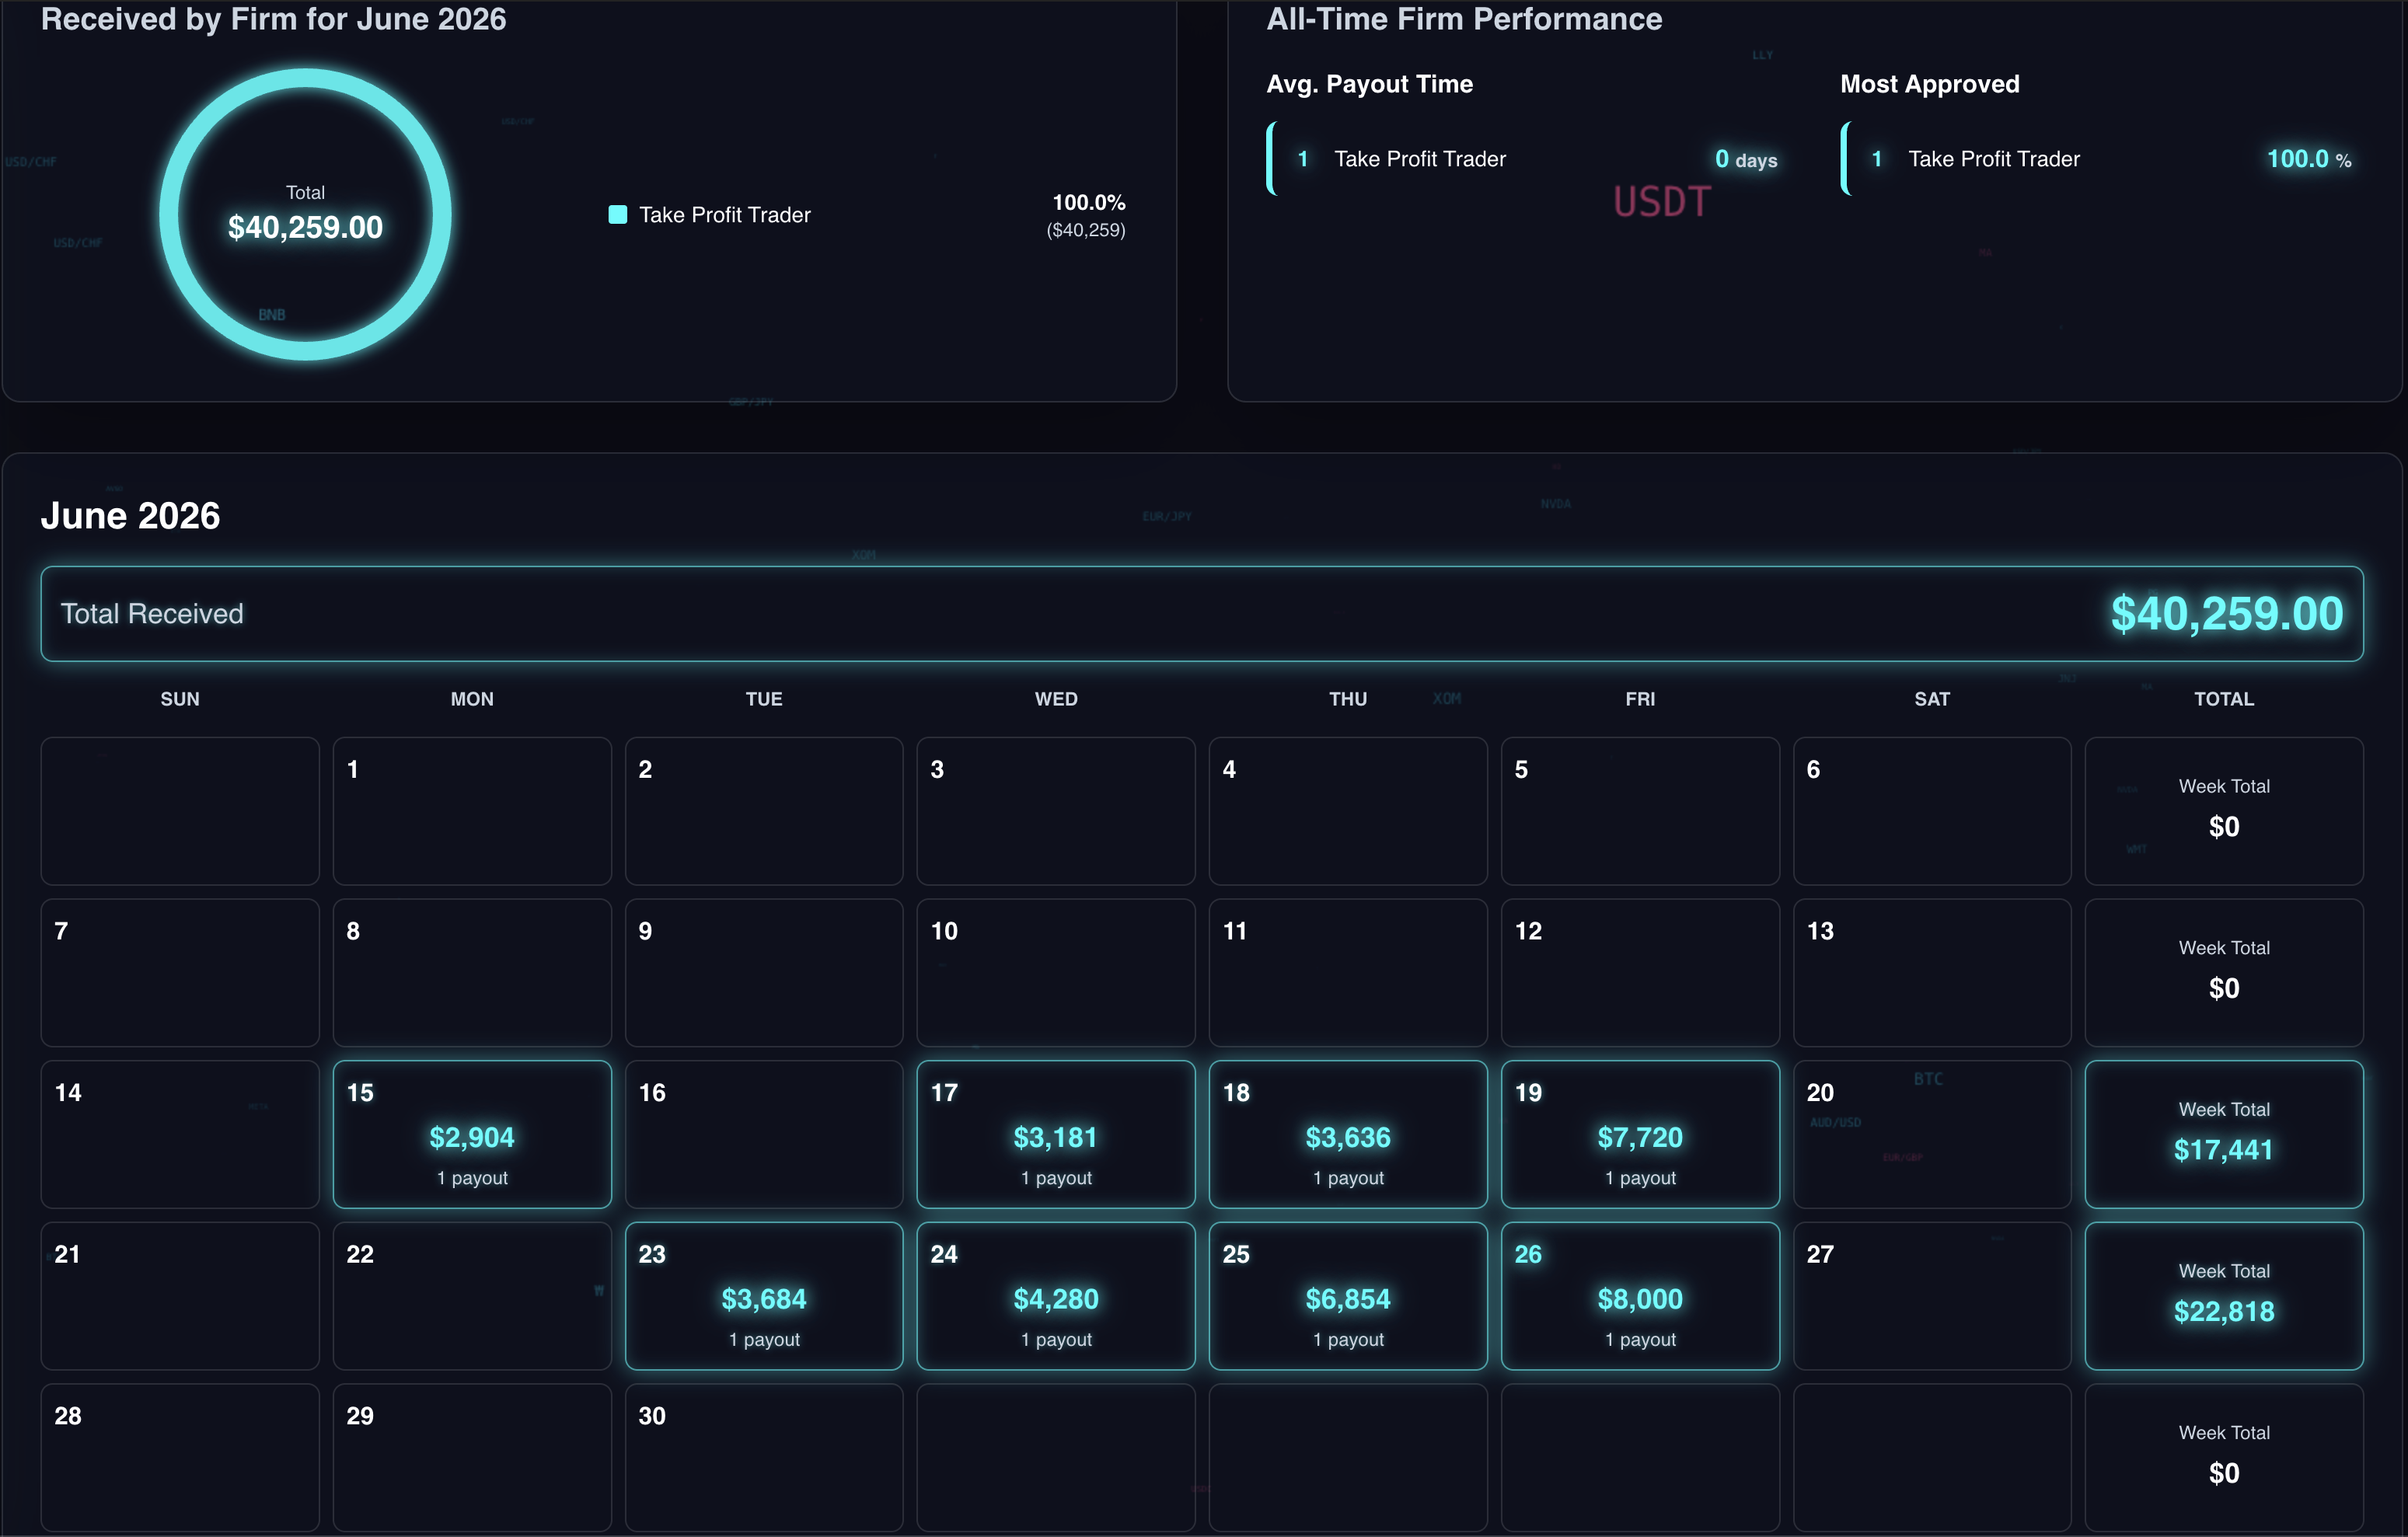Click the Take Profit Trader legend color swatch
2408x1537 pixels.
618,214
